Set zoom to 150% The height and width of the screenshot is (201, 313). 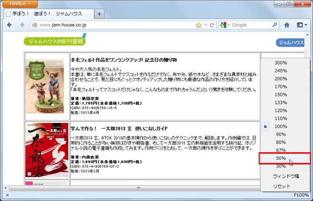coord(281,95)
